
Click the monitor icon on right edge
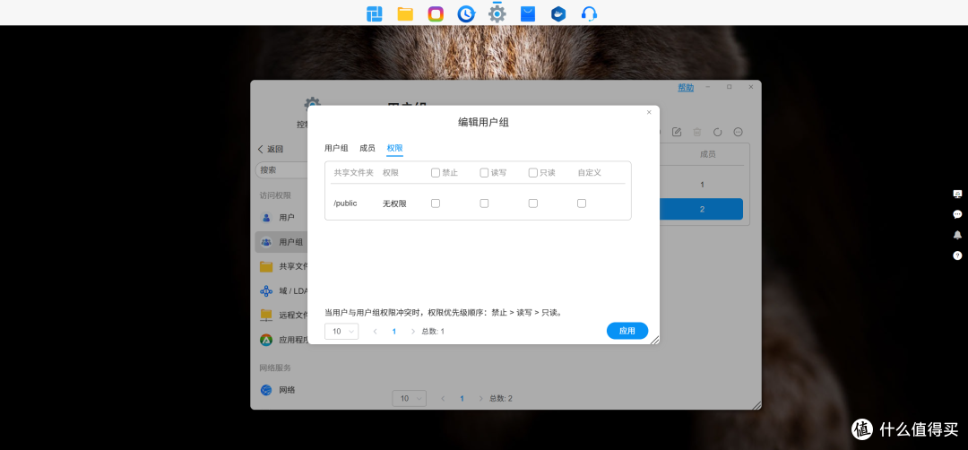click(x=957, y=194)
